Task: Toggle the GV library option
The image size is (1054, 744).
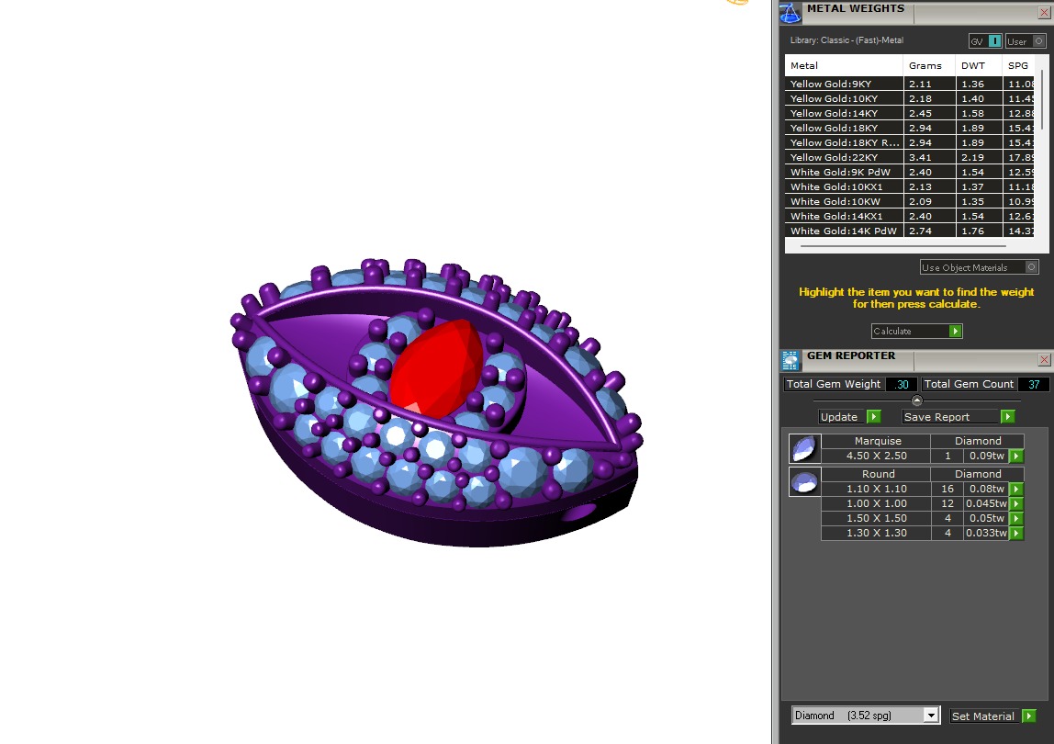Action: (985, 41)
